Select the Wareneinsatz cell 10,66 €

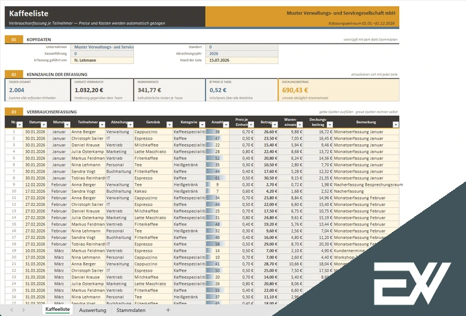291,264
